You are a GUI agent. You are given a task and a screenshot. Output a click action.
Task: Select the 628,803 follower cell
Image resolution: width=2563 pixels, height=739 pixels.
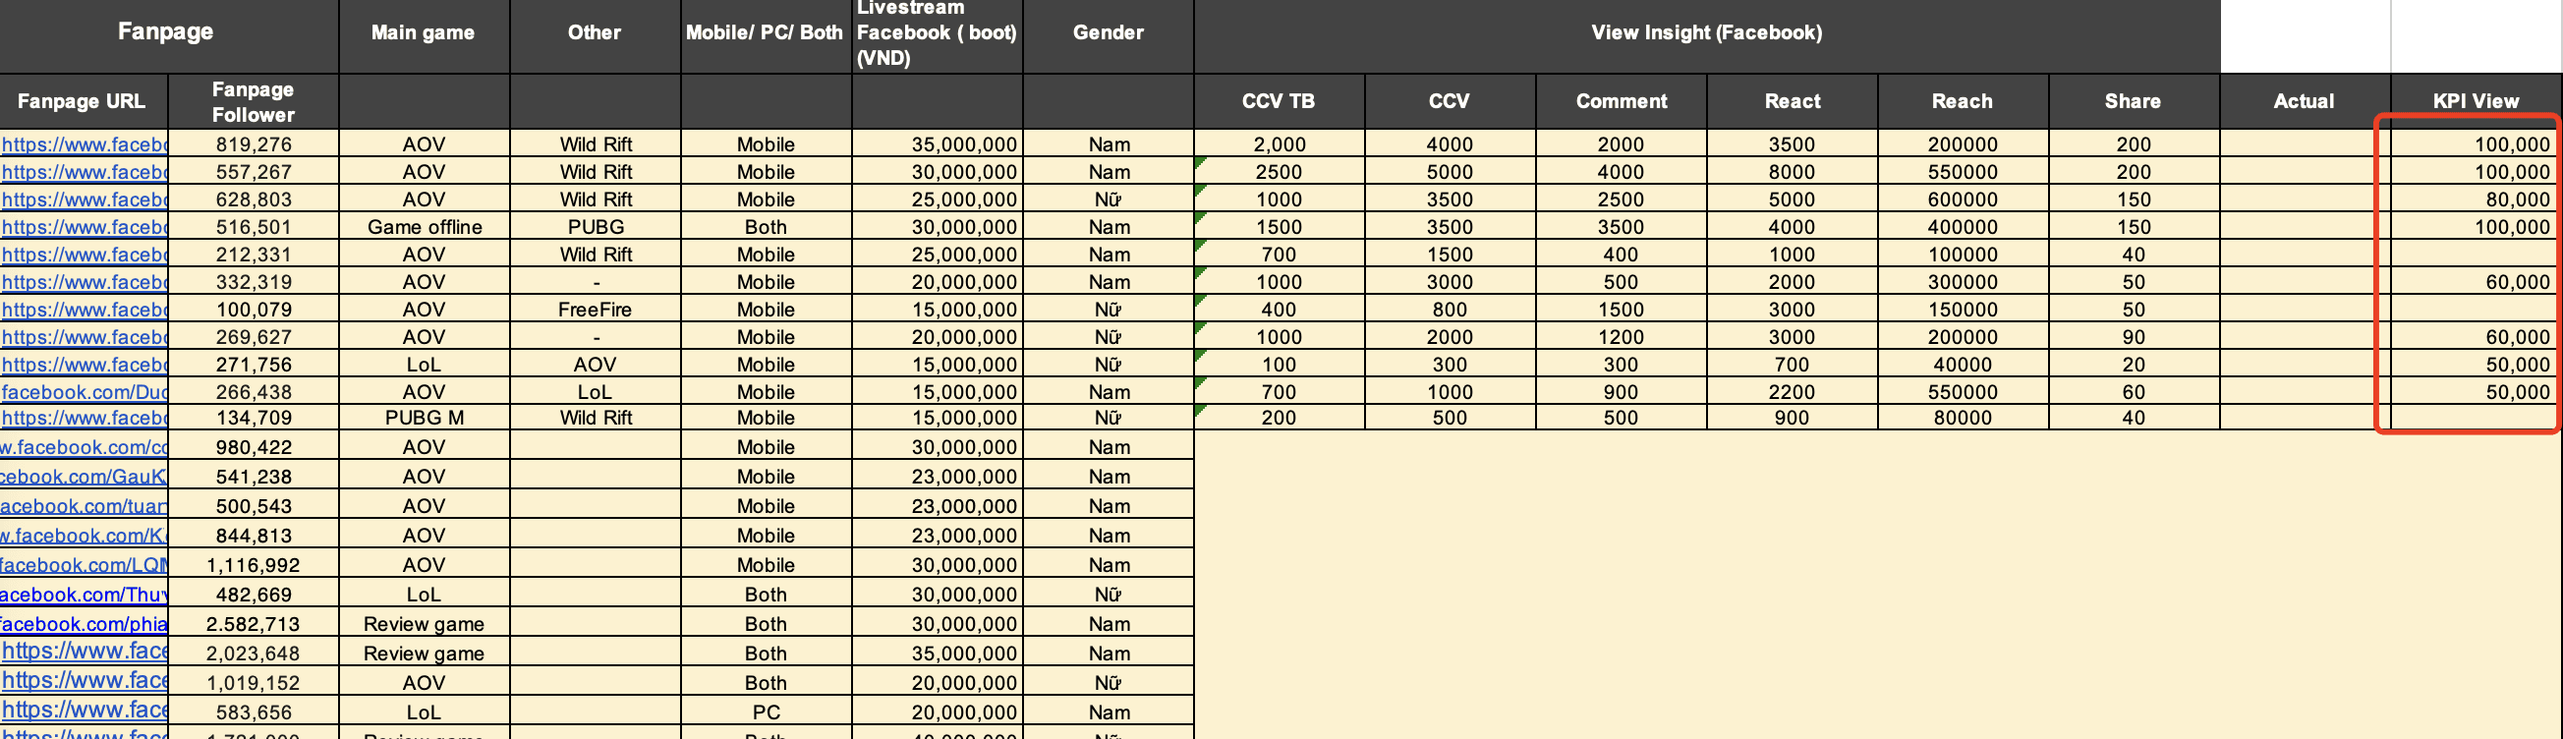(x=254, y=199)
